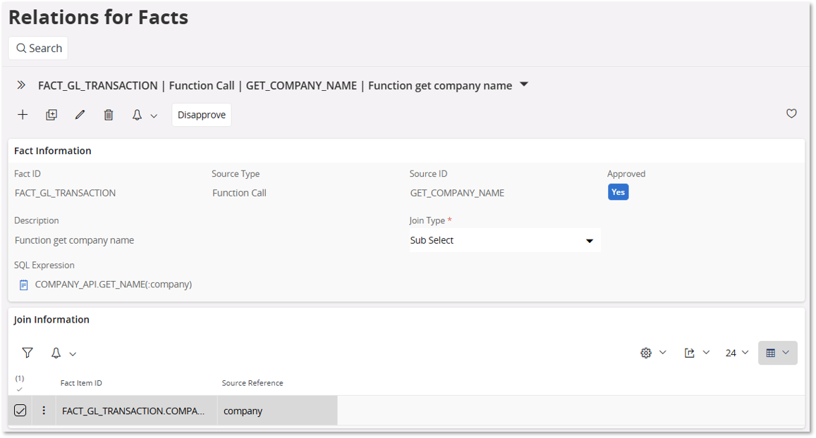
Task: Click the Relations for Facts page title
Action: 98,17
